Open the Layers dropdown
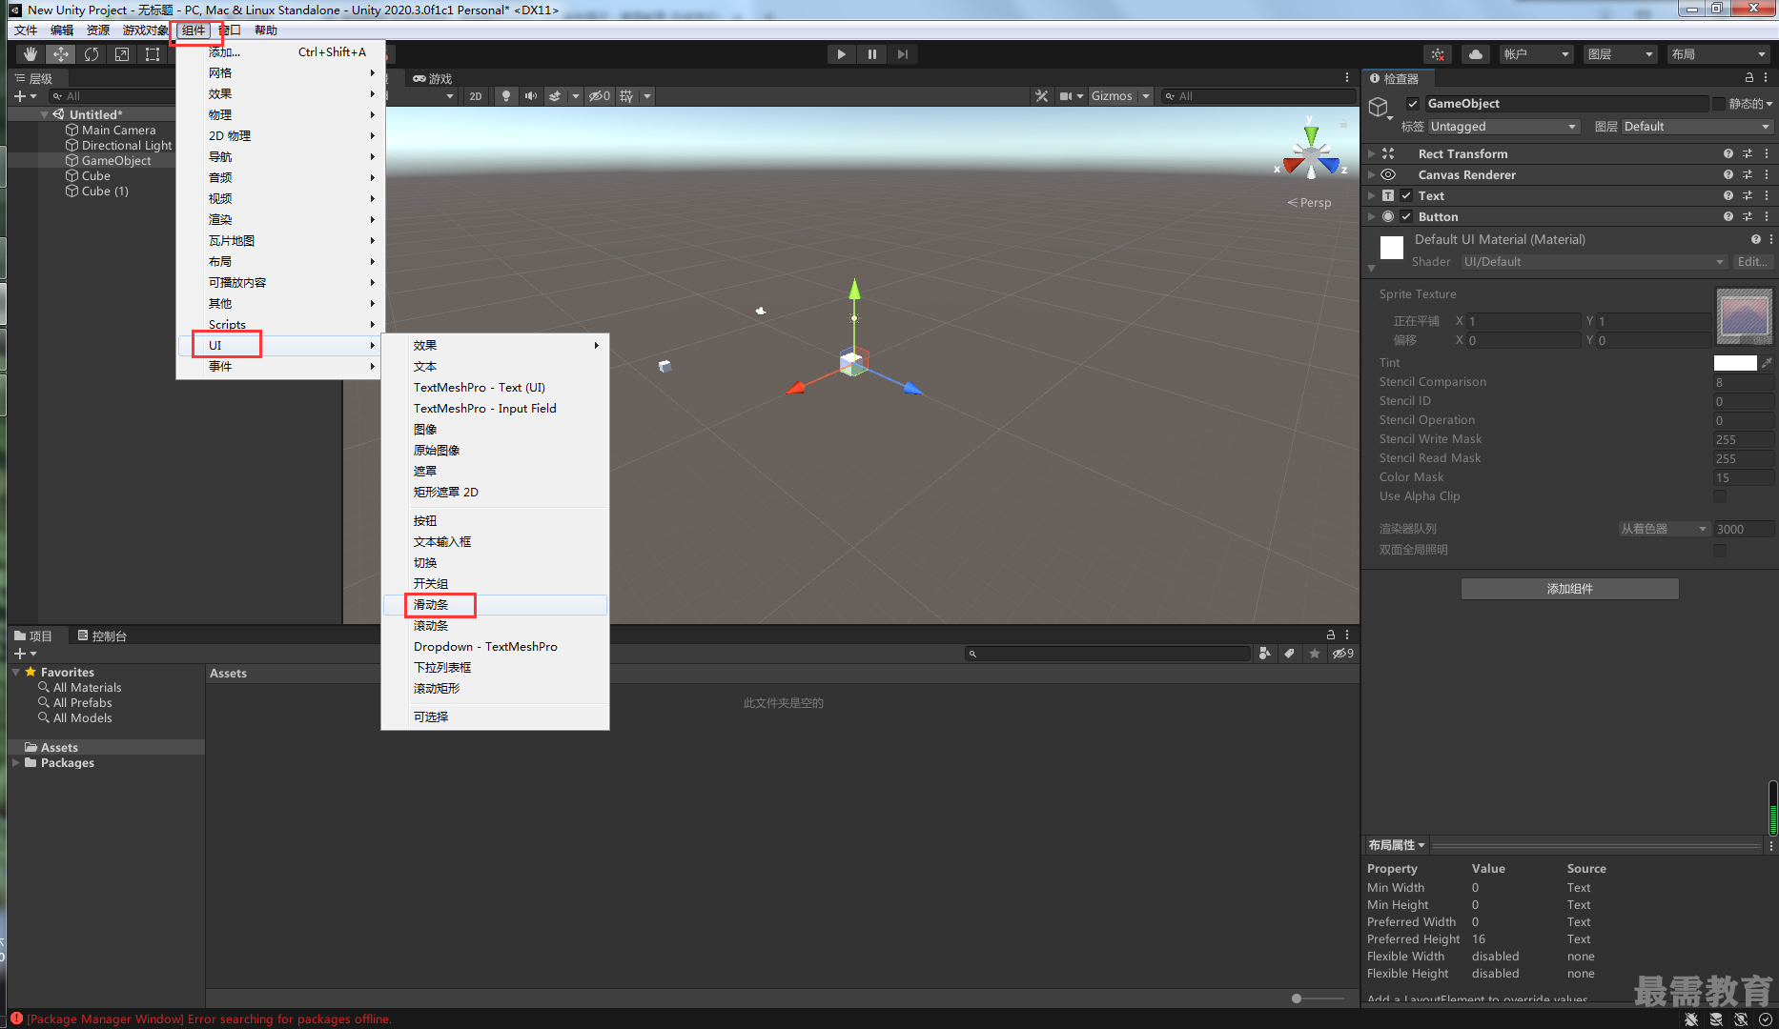This screenshot has width=1779, height=1029. (x=1620, y=54)
